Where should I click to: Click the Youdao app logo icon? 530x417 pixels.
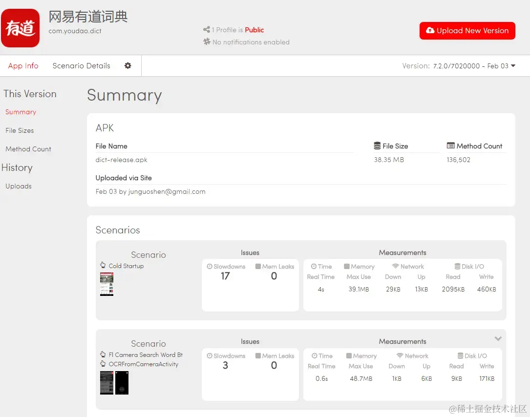pyautogui.click(x=21, y=28)
